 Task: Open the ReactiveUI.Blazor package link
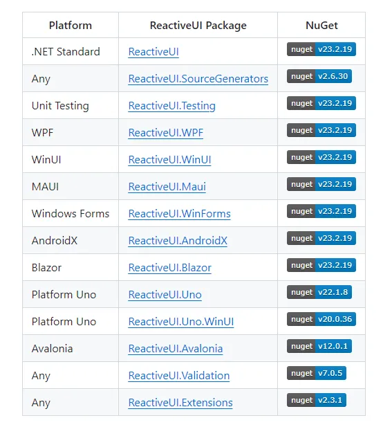click(170, 267)
